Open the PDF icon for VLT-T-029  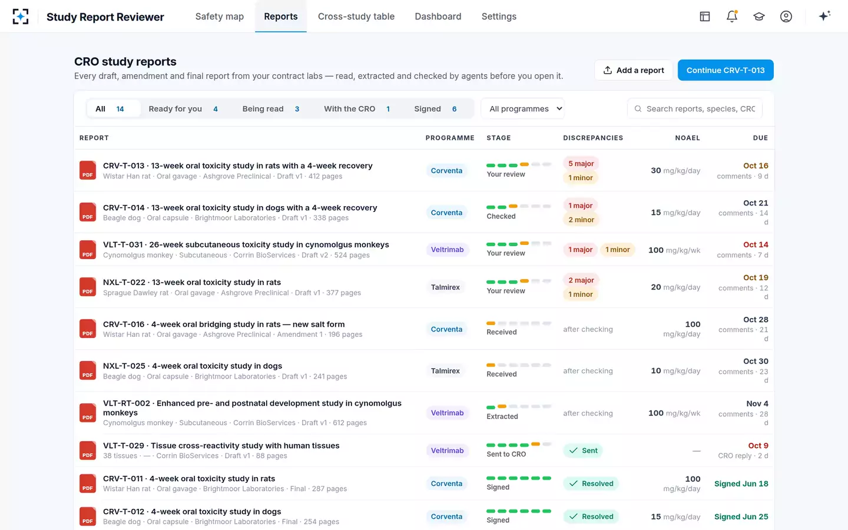tap(88, 450)
